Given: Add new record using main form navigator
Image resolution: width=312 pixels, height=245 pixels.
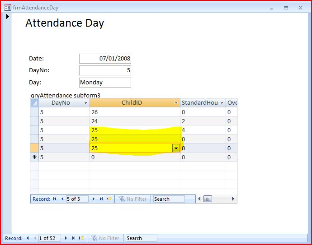Looking at the screenshot, I should click(x=81, y=238).
